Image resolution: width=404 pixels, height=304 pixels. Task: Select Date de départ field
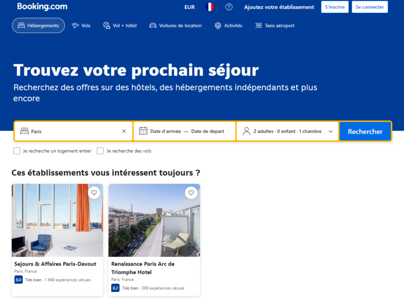(208, 132)
